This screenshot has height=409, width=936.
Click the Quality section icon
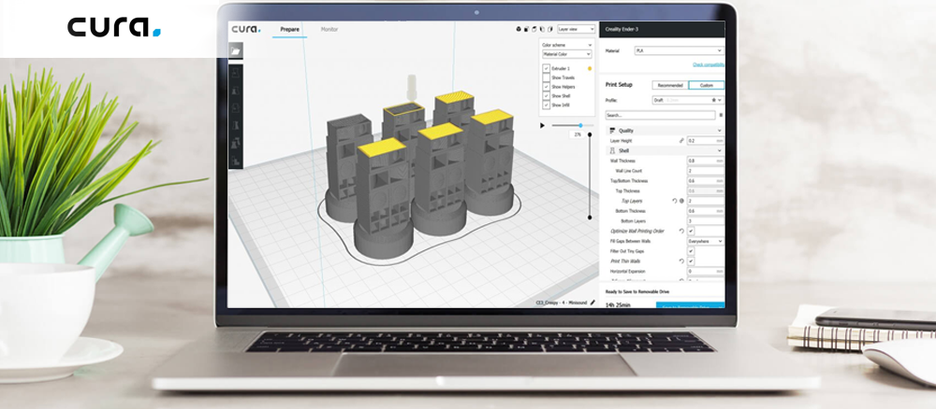(x=612, y=131)
